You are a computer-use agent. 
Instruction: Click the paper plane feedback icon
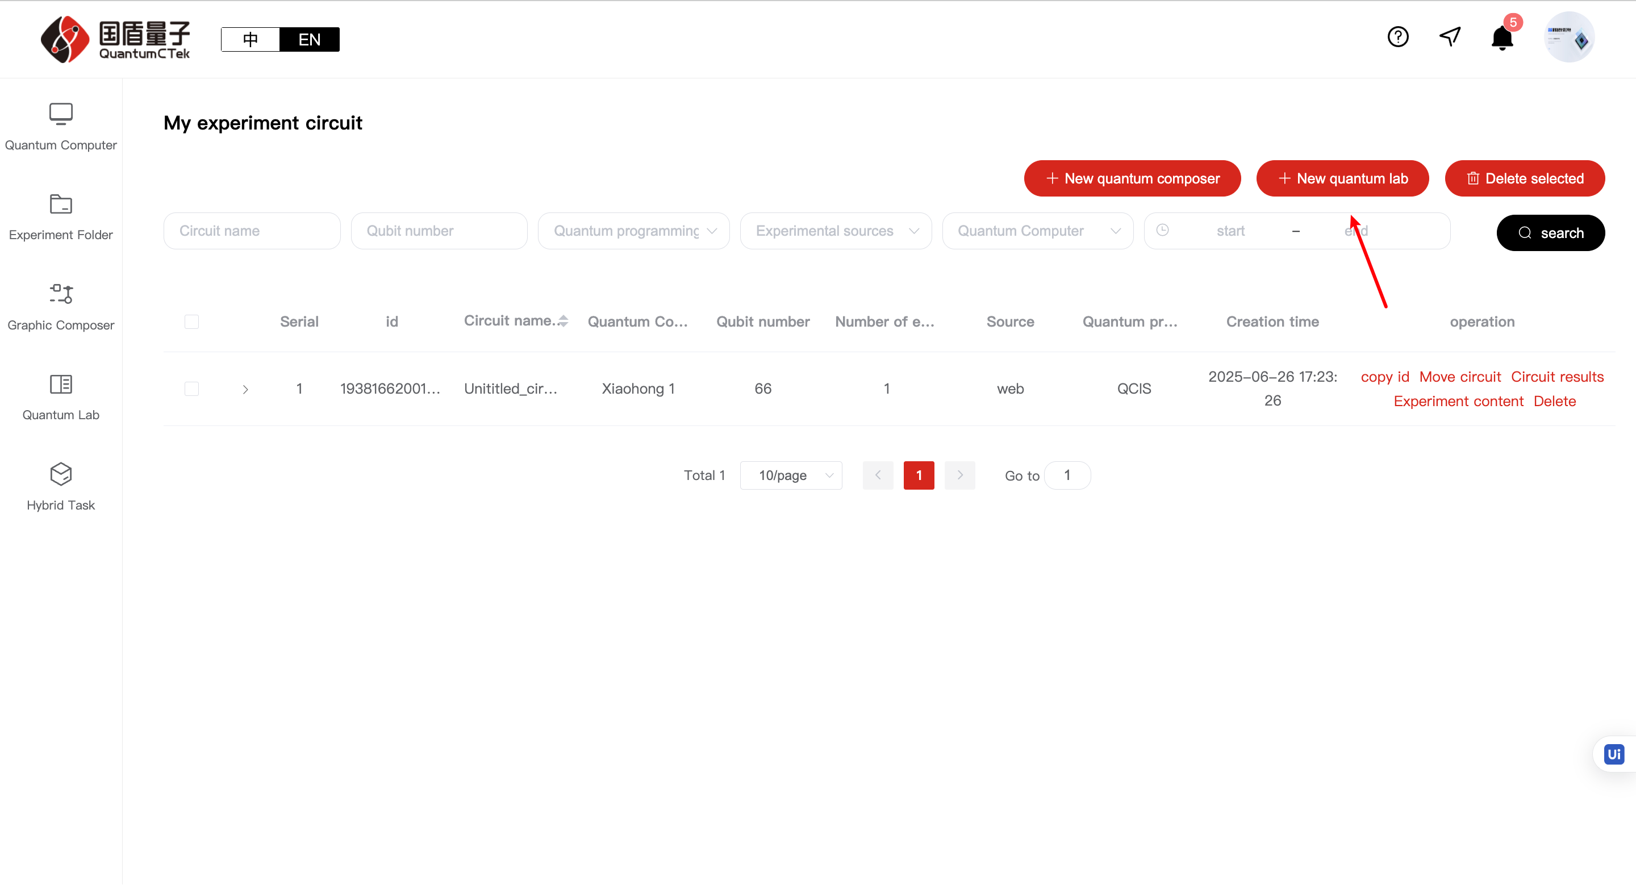coord(1450,37)
